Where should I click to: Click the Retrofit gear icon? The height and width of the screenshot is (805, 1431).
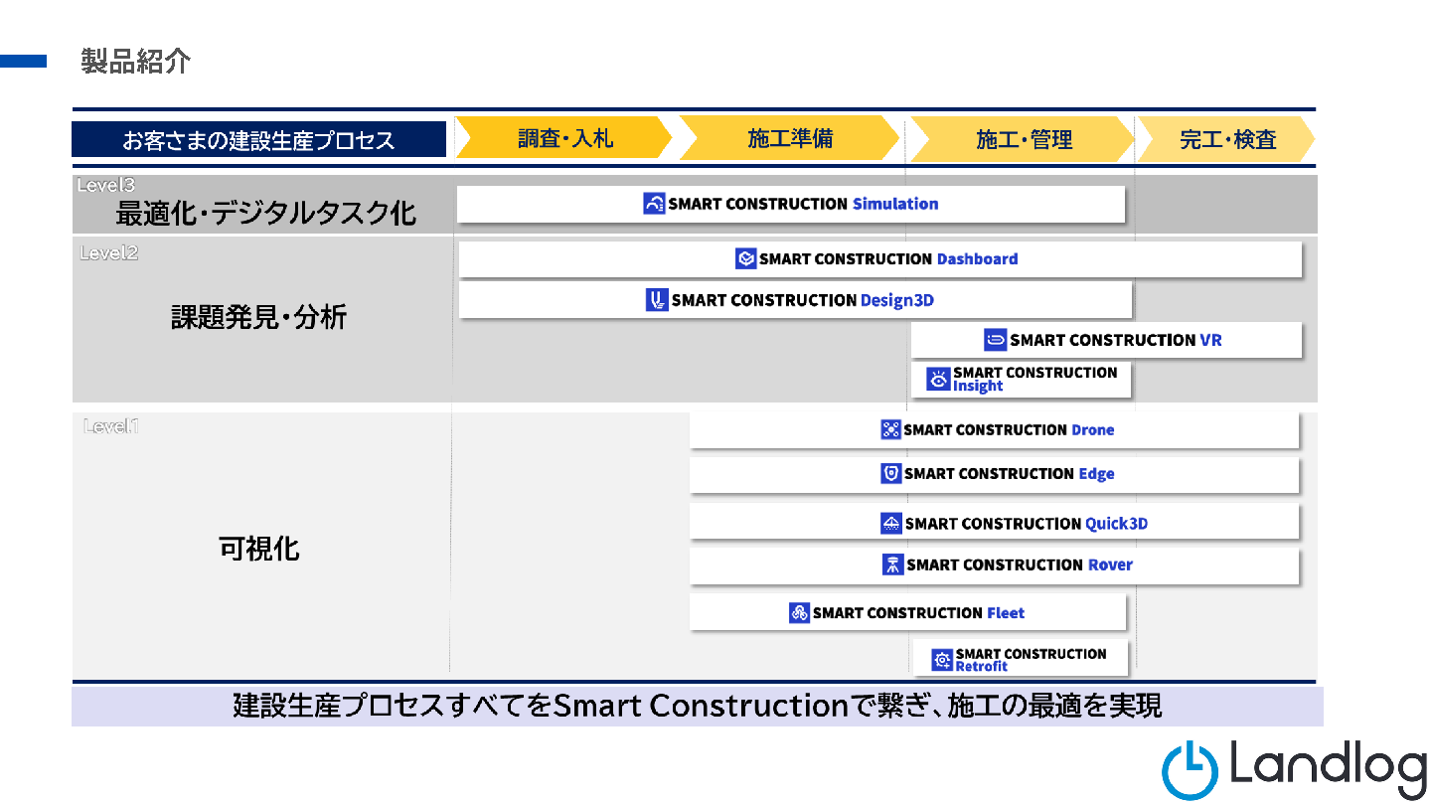click(942, 659)
